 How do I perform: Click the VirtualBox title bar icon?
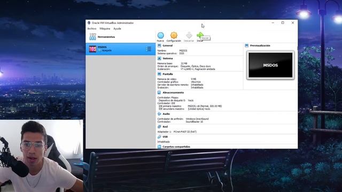(89, 23)
